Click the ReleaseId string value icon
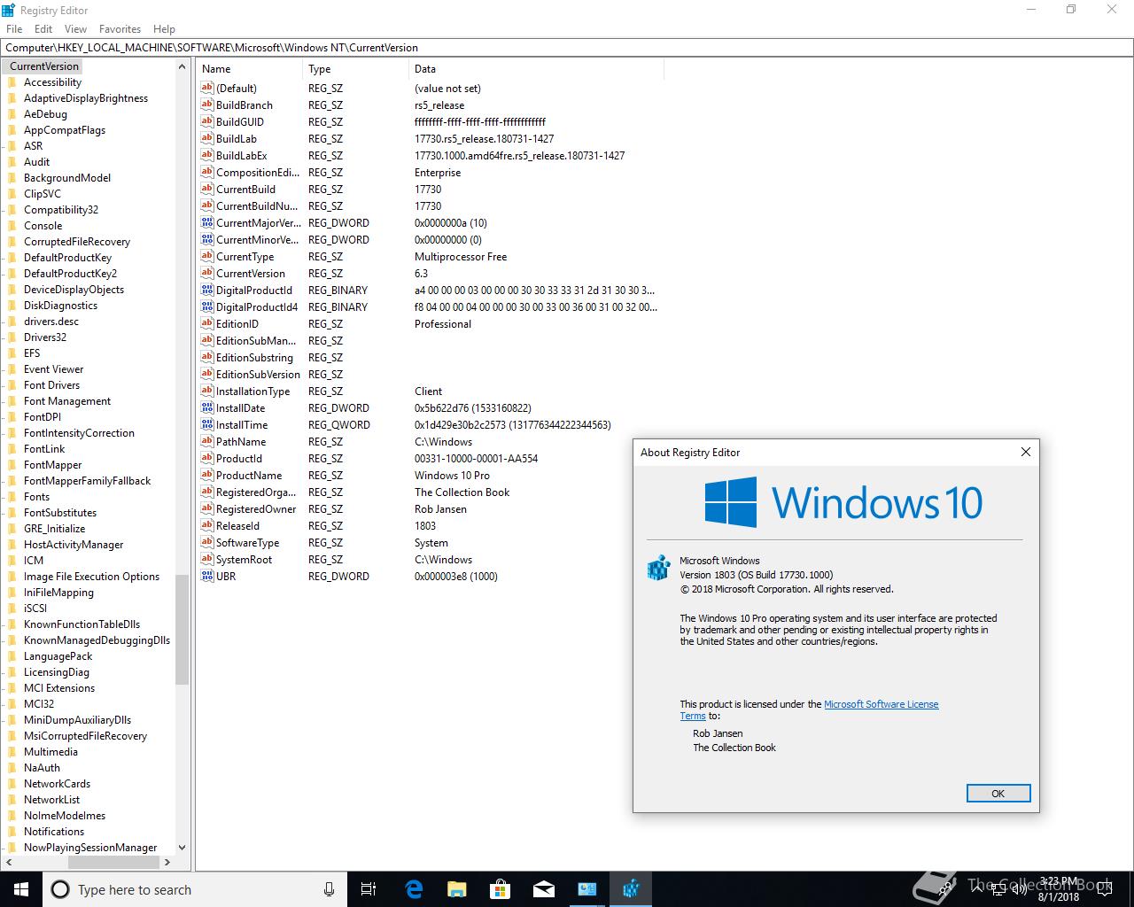 pos(207,525)
